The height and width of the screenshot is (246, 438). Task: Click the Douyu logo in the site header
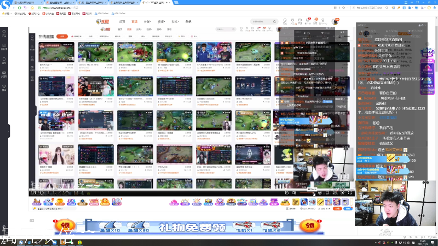[102, 21]
